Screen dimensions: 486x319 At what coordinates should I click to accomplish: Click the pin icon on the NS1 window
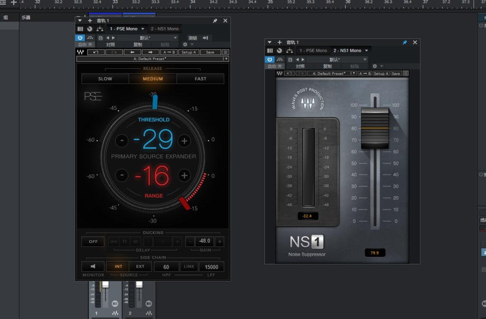404,42
